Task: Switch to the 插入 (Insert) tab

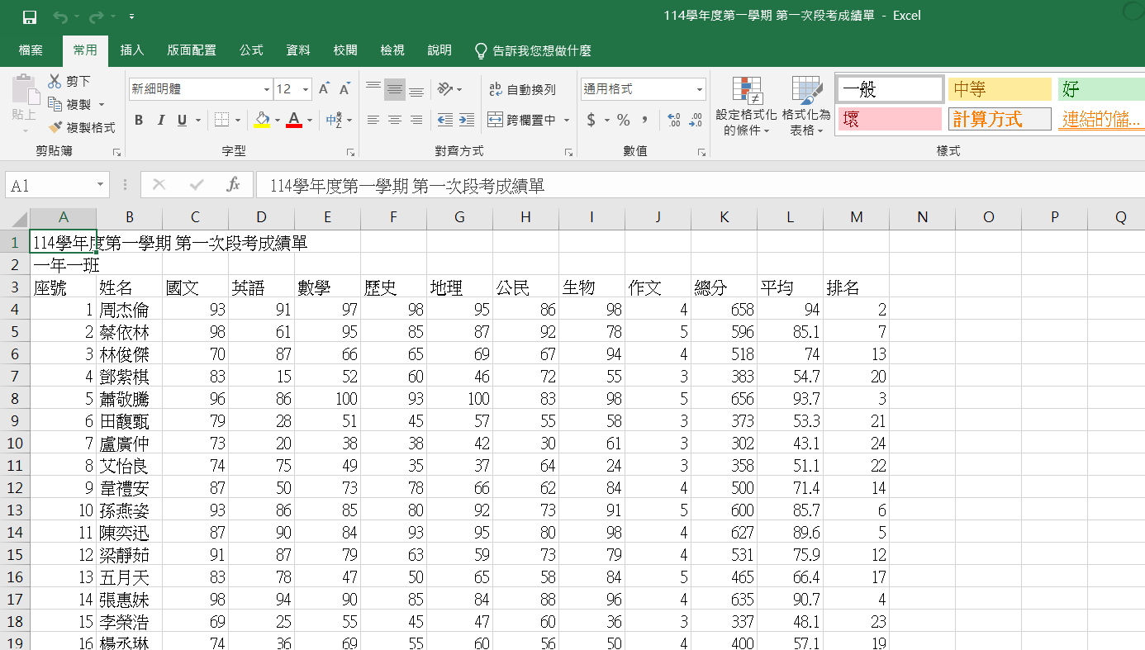Action: pyautogui.click(x=132, y=50)
